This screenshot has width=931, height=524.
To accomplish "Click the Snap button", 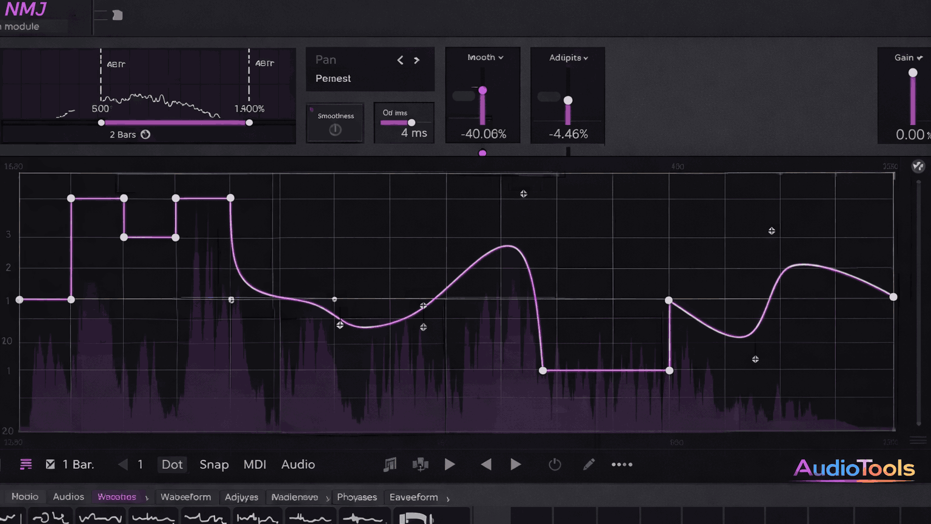I will 214,465.
